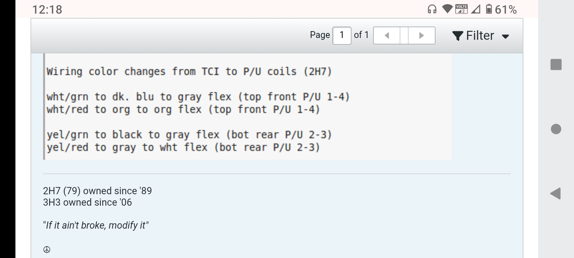574x258 pixels.
Task: Tap the Android back navigation triangle
Action: (x=555, y=193)
